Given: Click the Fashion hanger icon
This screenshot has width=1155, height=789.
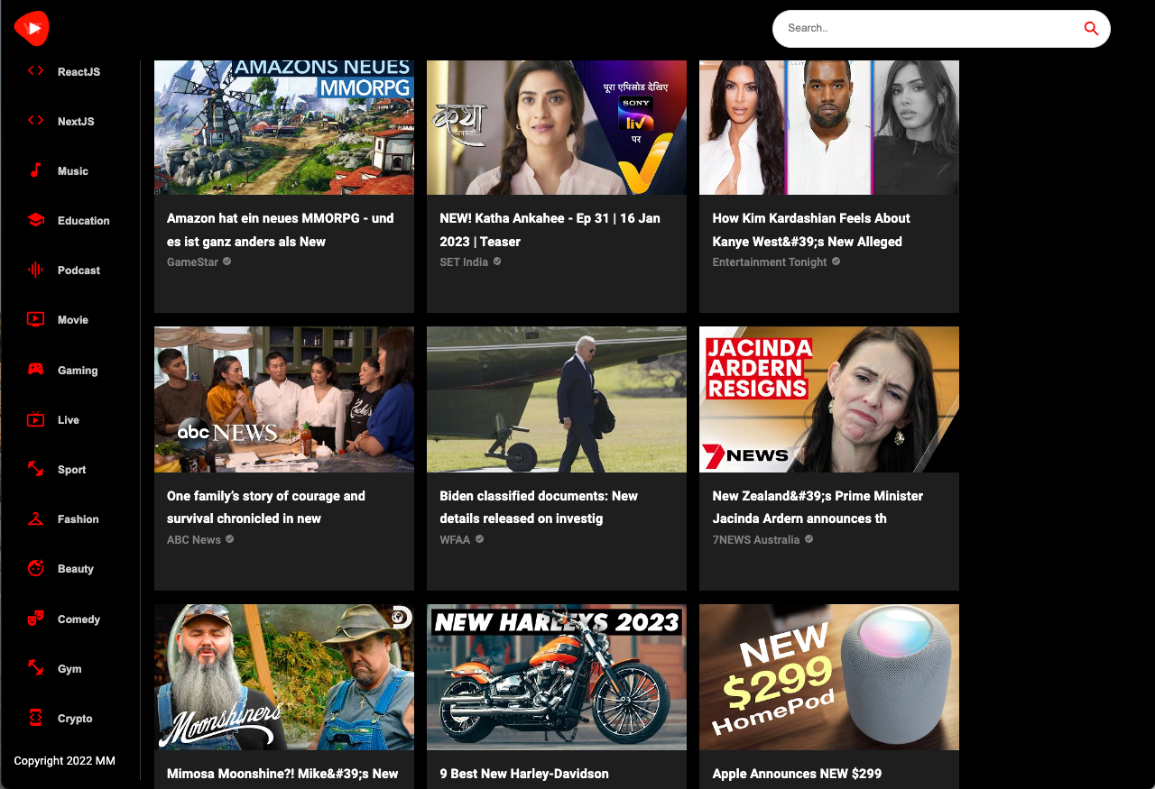Looking at the screenshot, I should click(x=35, y=518).
